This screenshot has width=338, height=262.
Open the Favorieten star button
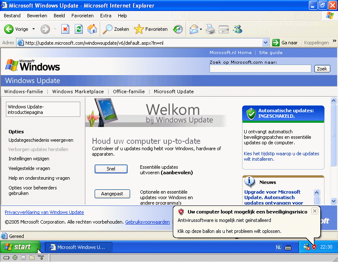(x=151, y=29)
